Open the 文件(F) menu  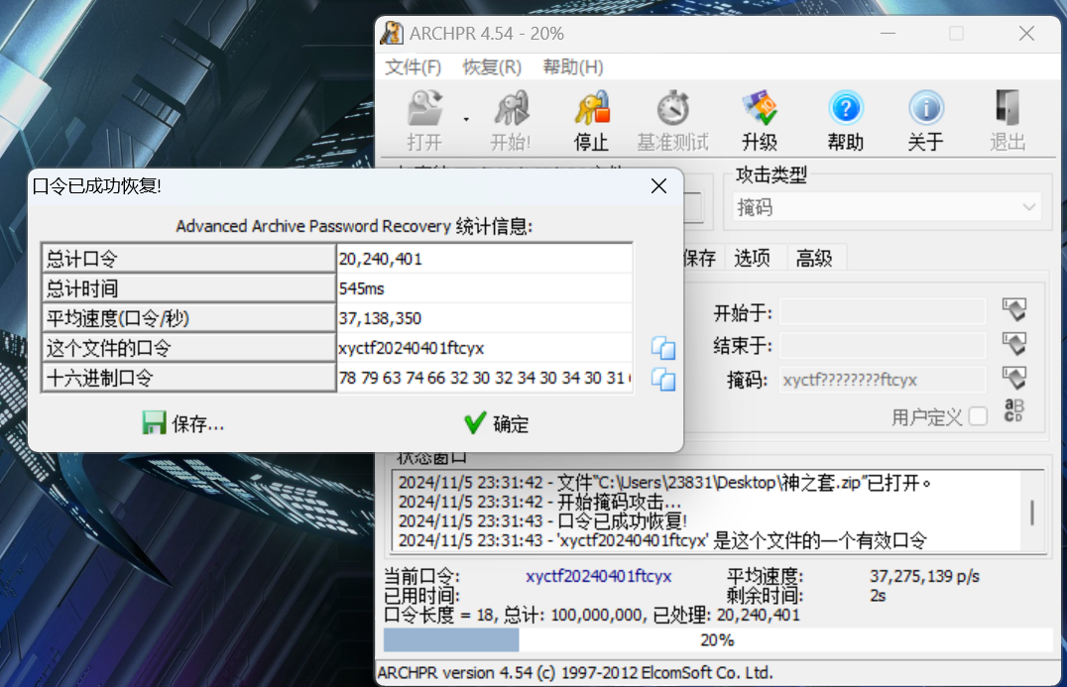414,67
